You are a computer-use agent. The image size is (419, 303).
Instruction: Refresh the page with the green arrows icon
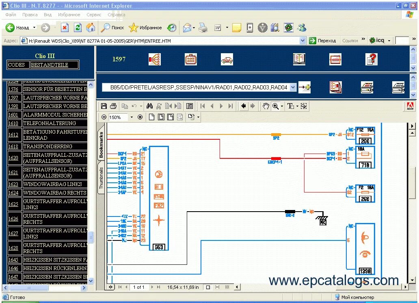pyautogui.click(x=78, y=28)
